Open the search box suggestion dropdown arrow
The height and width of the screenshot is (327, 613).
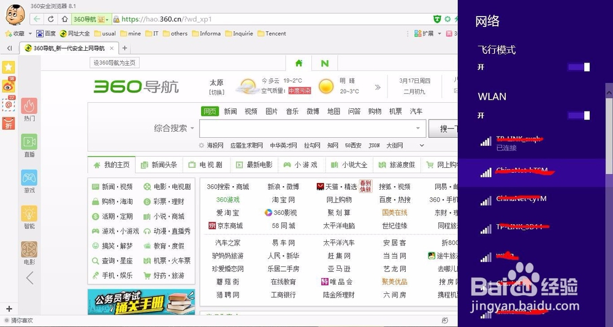pyautogui.click(x=418, y=128)
